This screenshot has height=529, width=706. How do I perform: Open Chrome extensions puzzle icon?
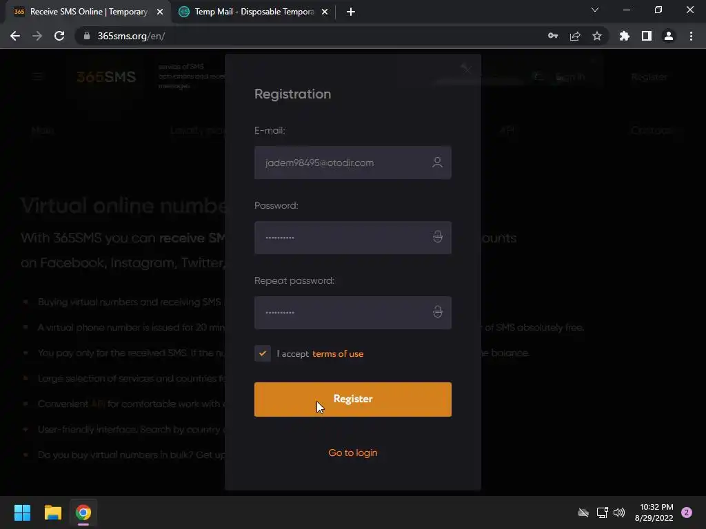tap(625, 36)
